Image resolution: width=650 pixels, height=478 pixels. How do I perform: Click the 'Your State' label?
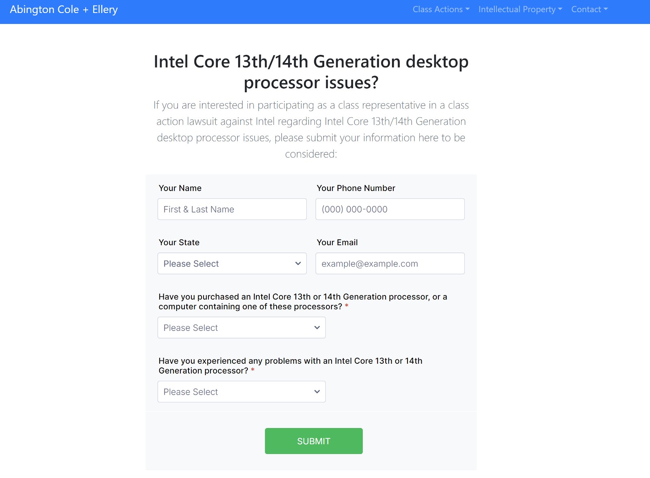pos(179,243)
